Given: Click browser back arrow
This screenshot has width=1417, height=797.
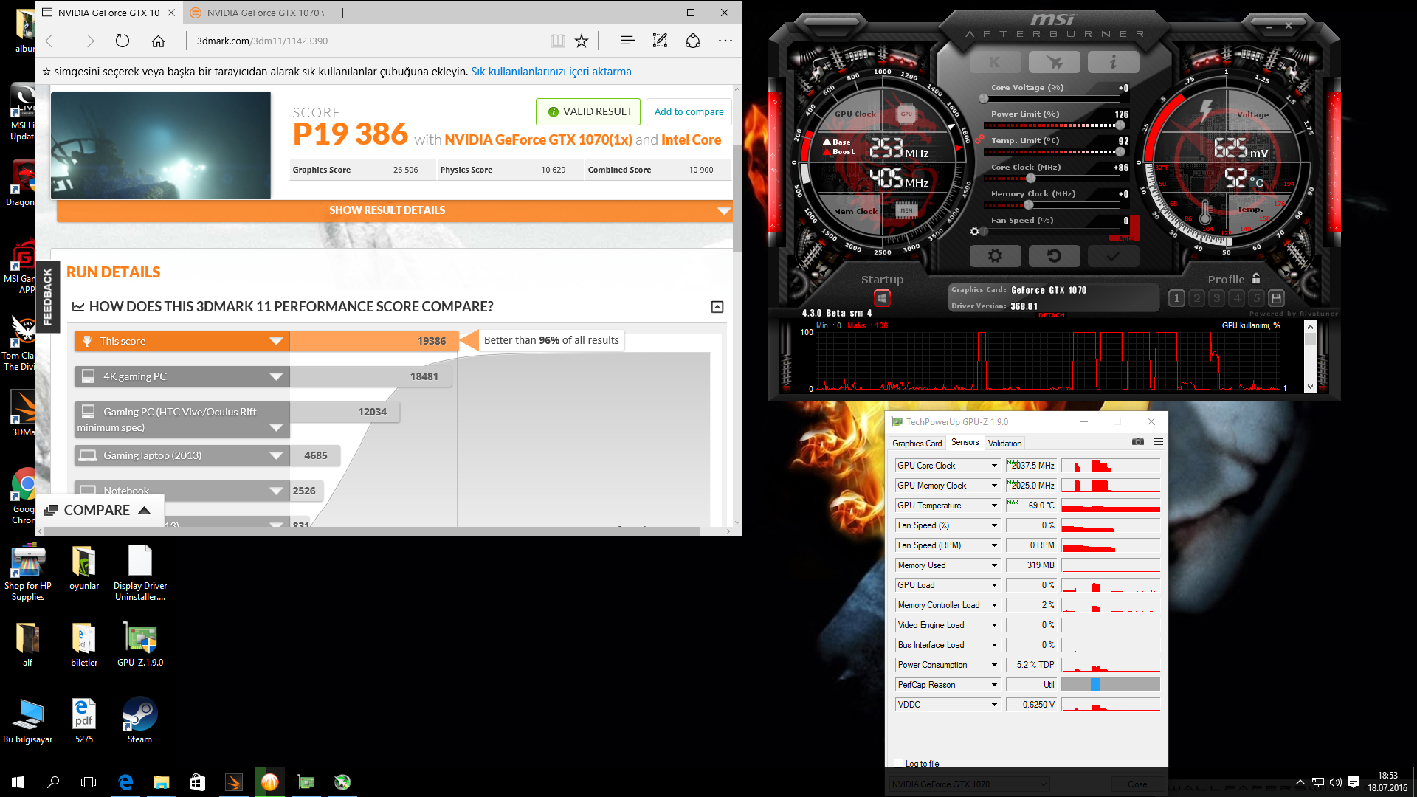Looking at the screenshot, I should 52,41.
